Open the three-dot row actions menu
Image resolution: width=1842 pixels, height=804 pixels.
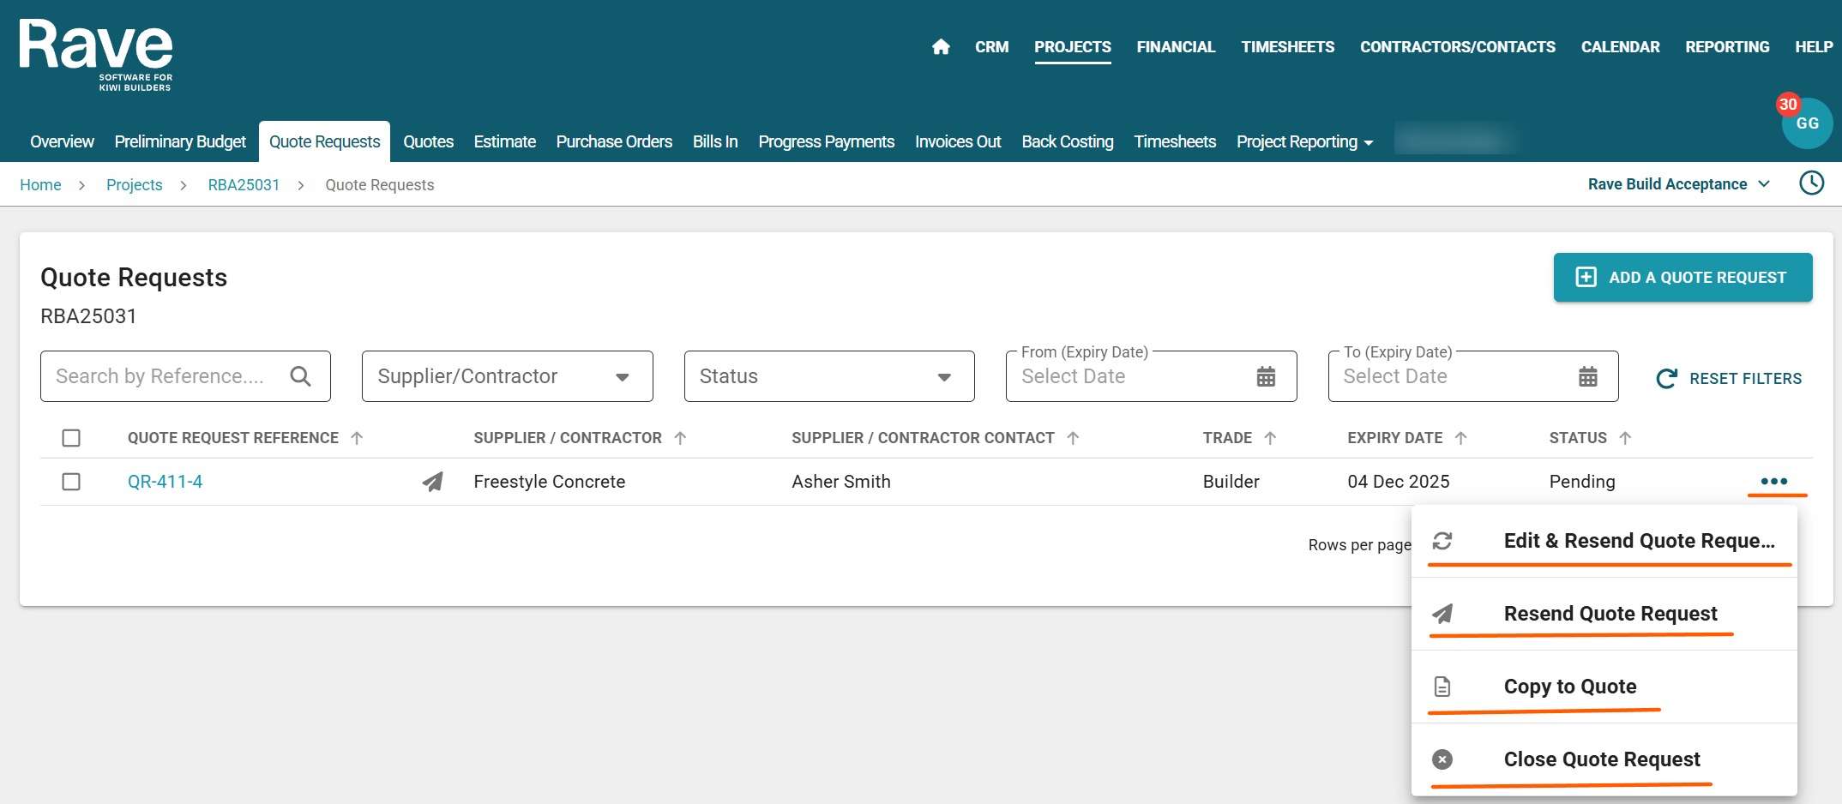click(x=1773, y=482)
